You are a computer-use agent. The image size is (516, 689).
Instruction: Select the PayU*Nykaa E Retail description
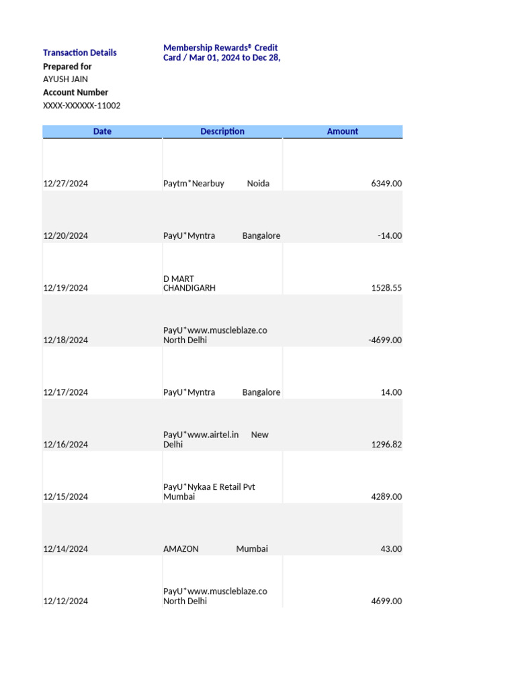pyautogui.click(x=209, y=492)
